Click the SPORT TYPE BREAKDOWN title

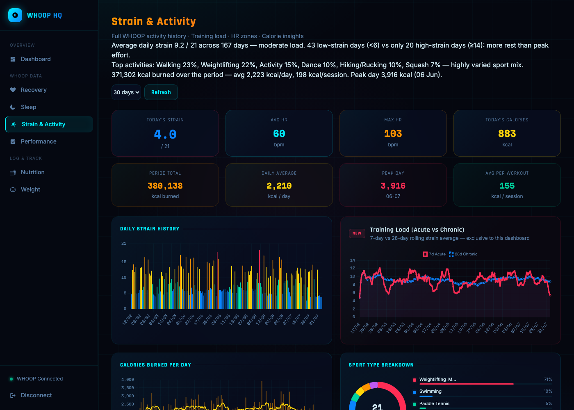381,365
